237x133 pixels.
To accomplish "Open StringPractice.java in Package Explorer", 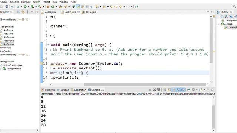I will tap(13, 65).
